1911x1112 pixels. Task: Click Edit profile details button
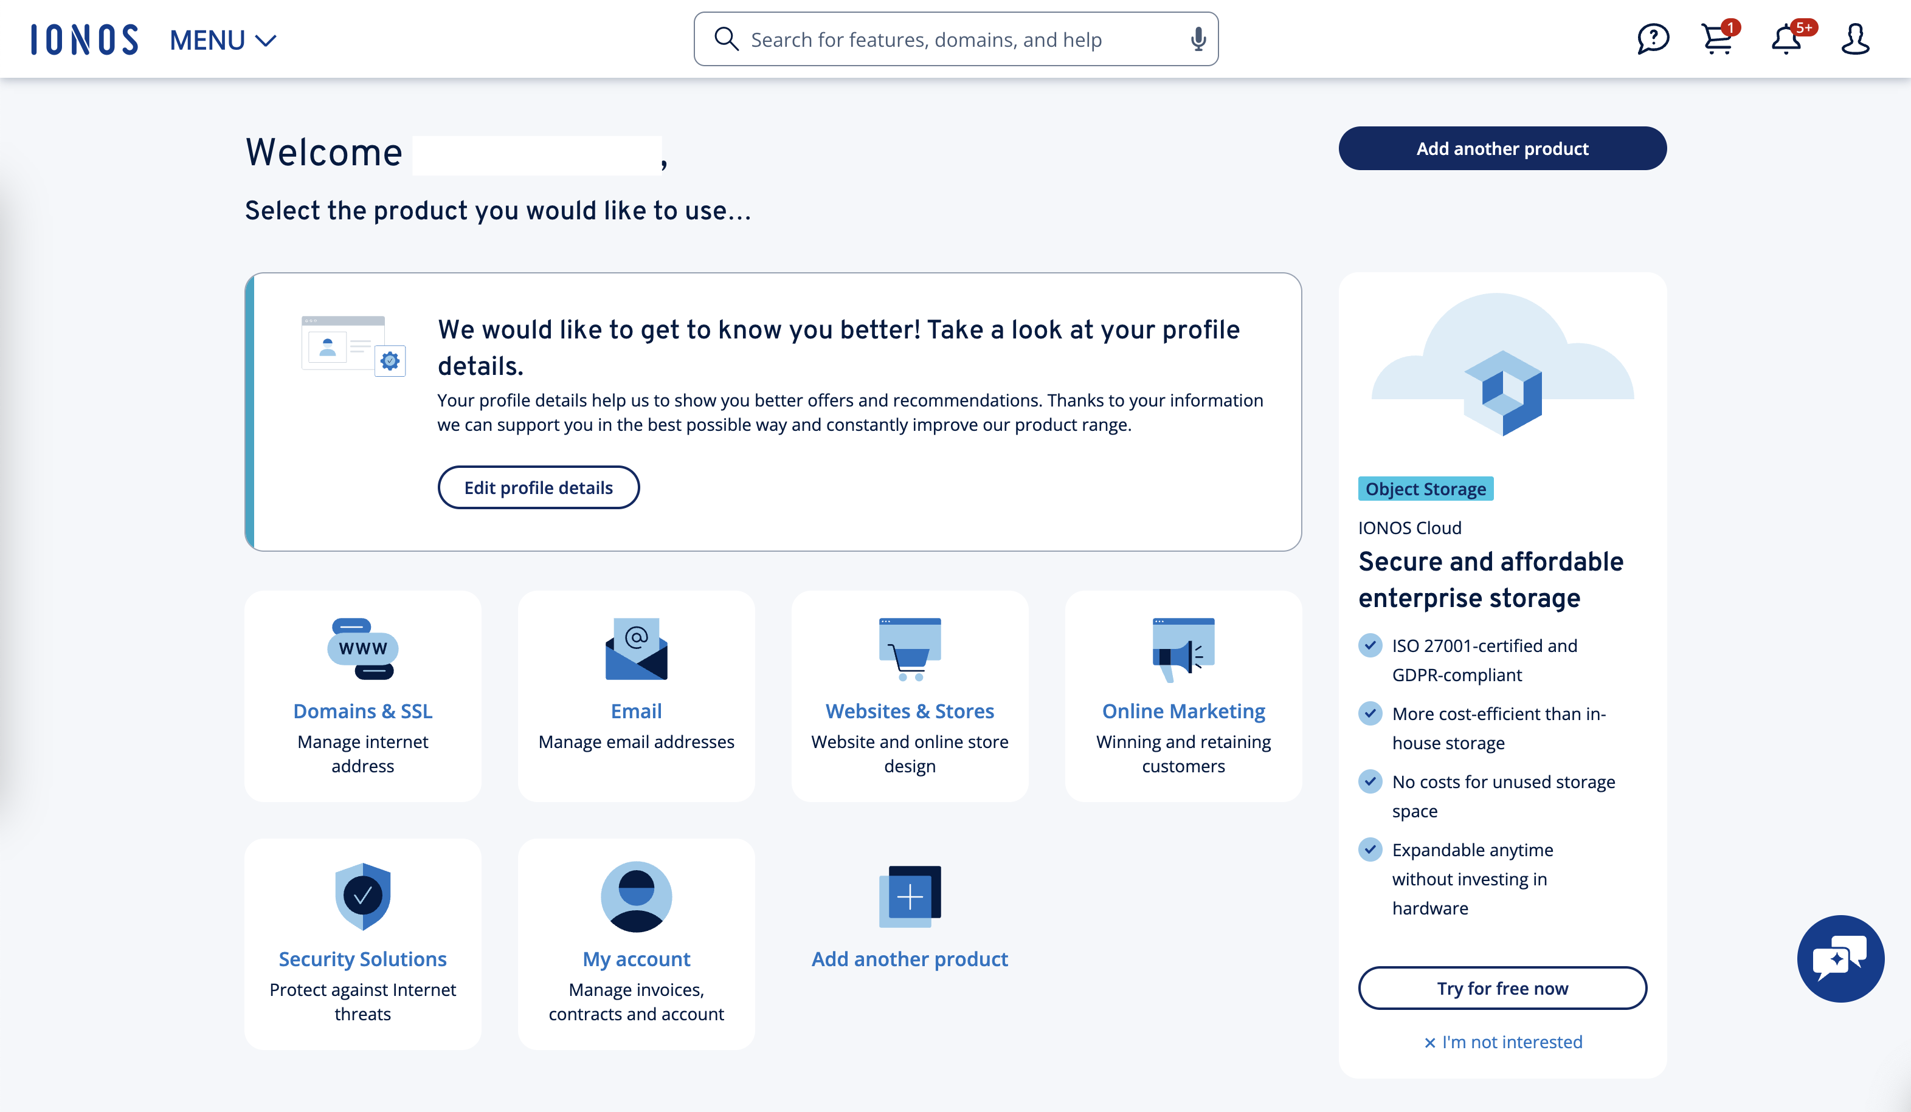point(539,487)
